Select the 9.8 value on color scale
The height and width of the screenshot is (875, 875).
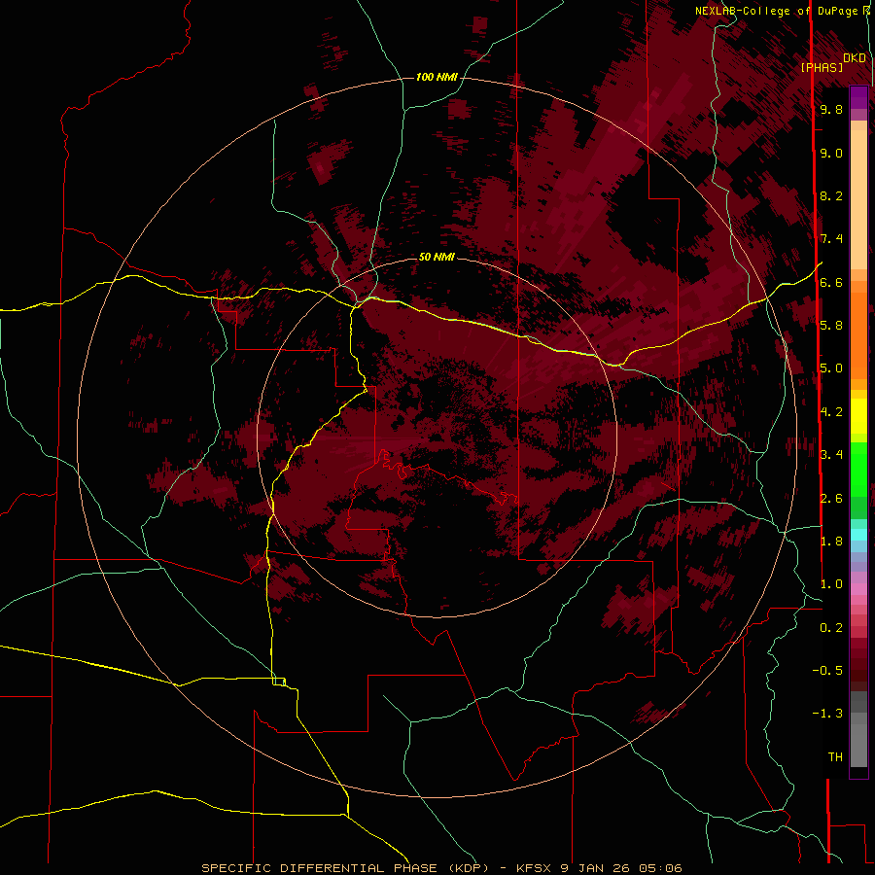click(x=831, y=109)
